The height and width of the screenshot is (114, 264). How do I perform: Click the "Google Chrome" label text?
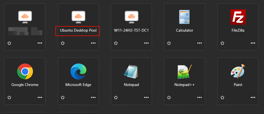(25, 85)
